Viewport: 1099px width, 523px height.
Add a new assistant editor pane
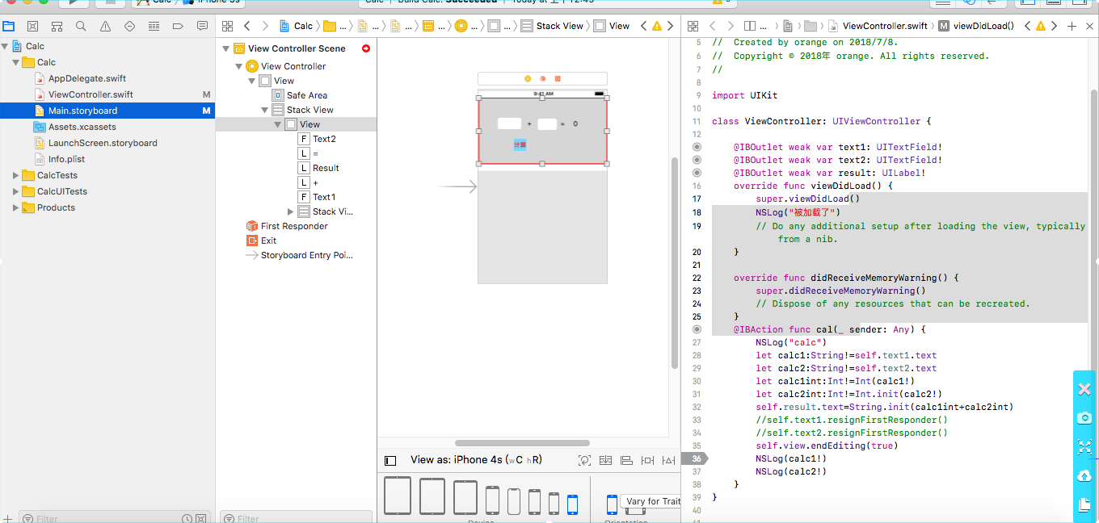click(1072, 26)
